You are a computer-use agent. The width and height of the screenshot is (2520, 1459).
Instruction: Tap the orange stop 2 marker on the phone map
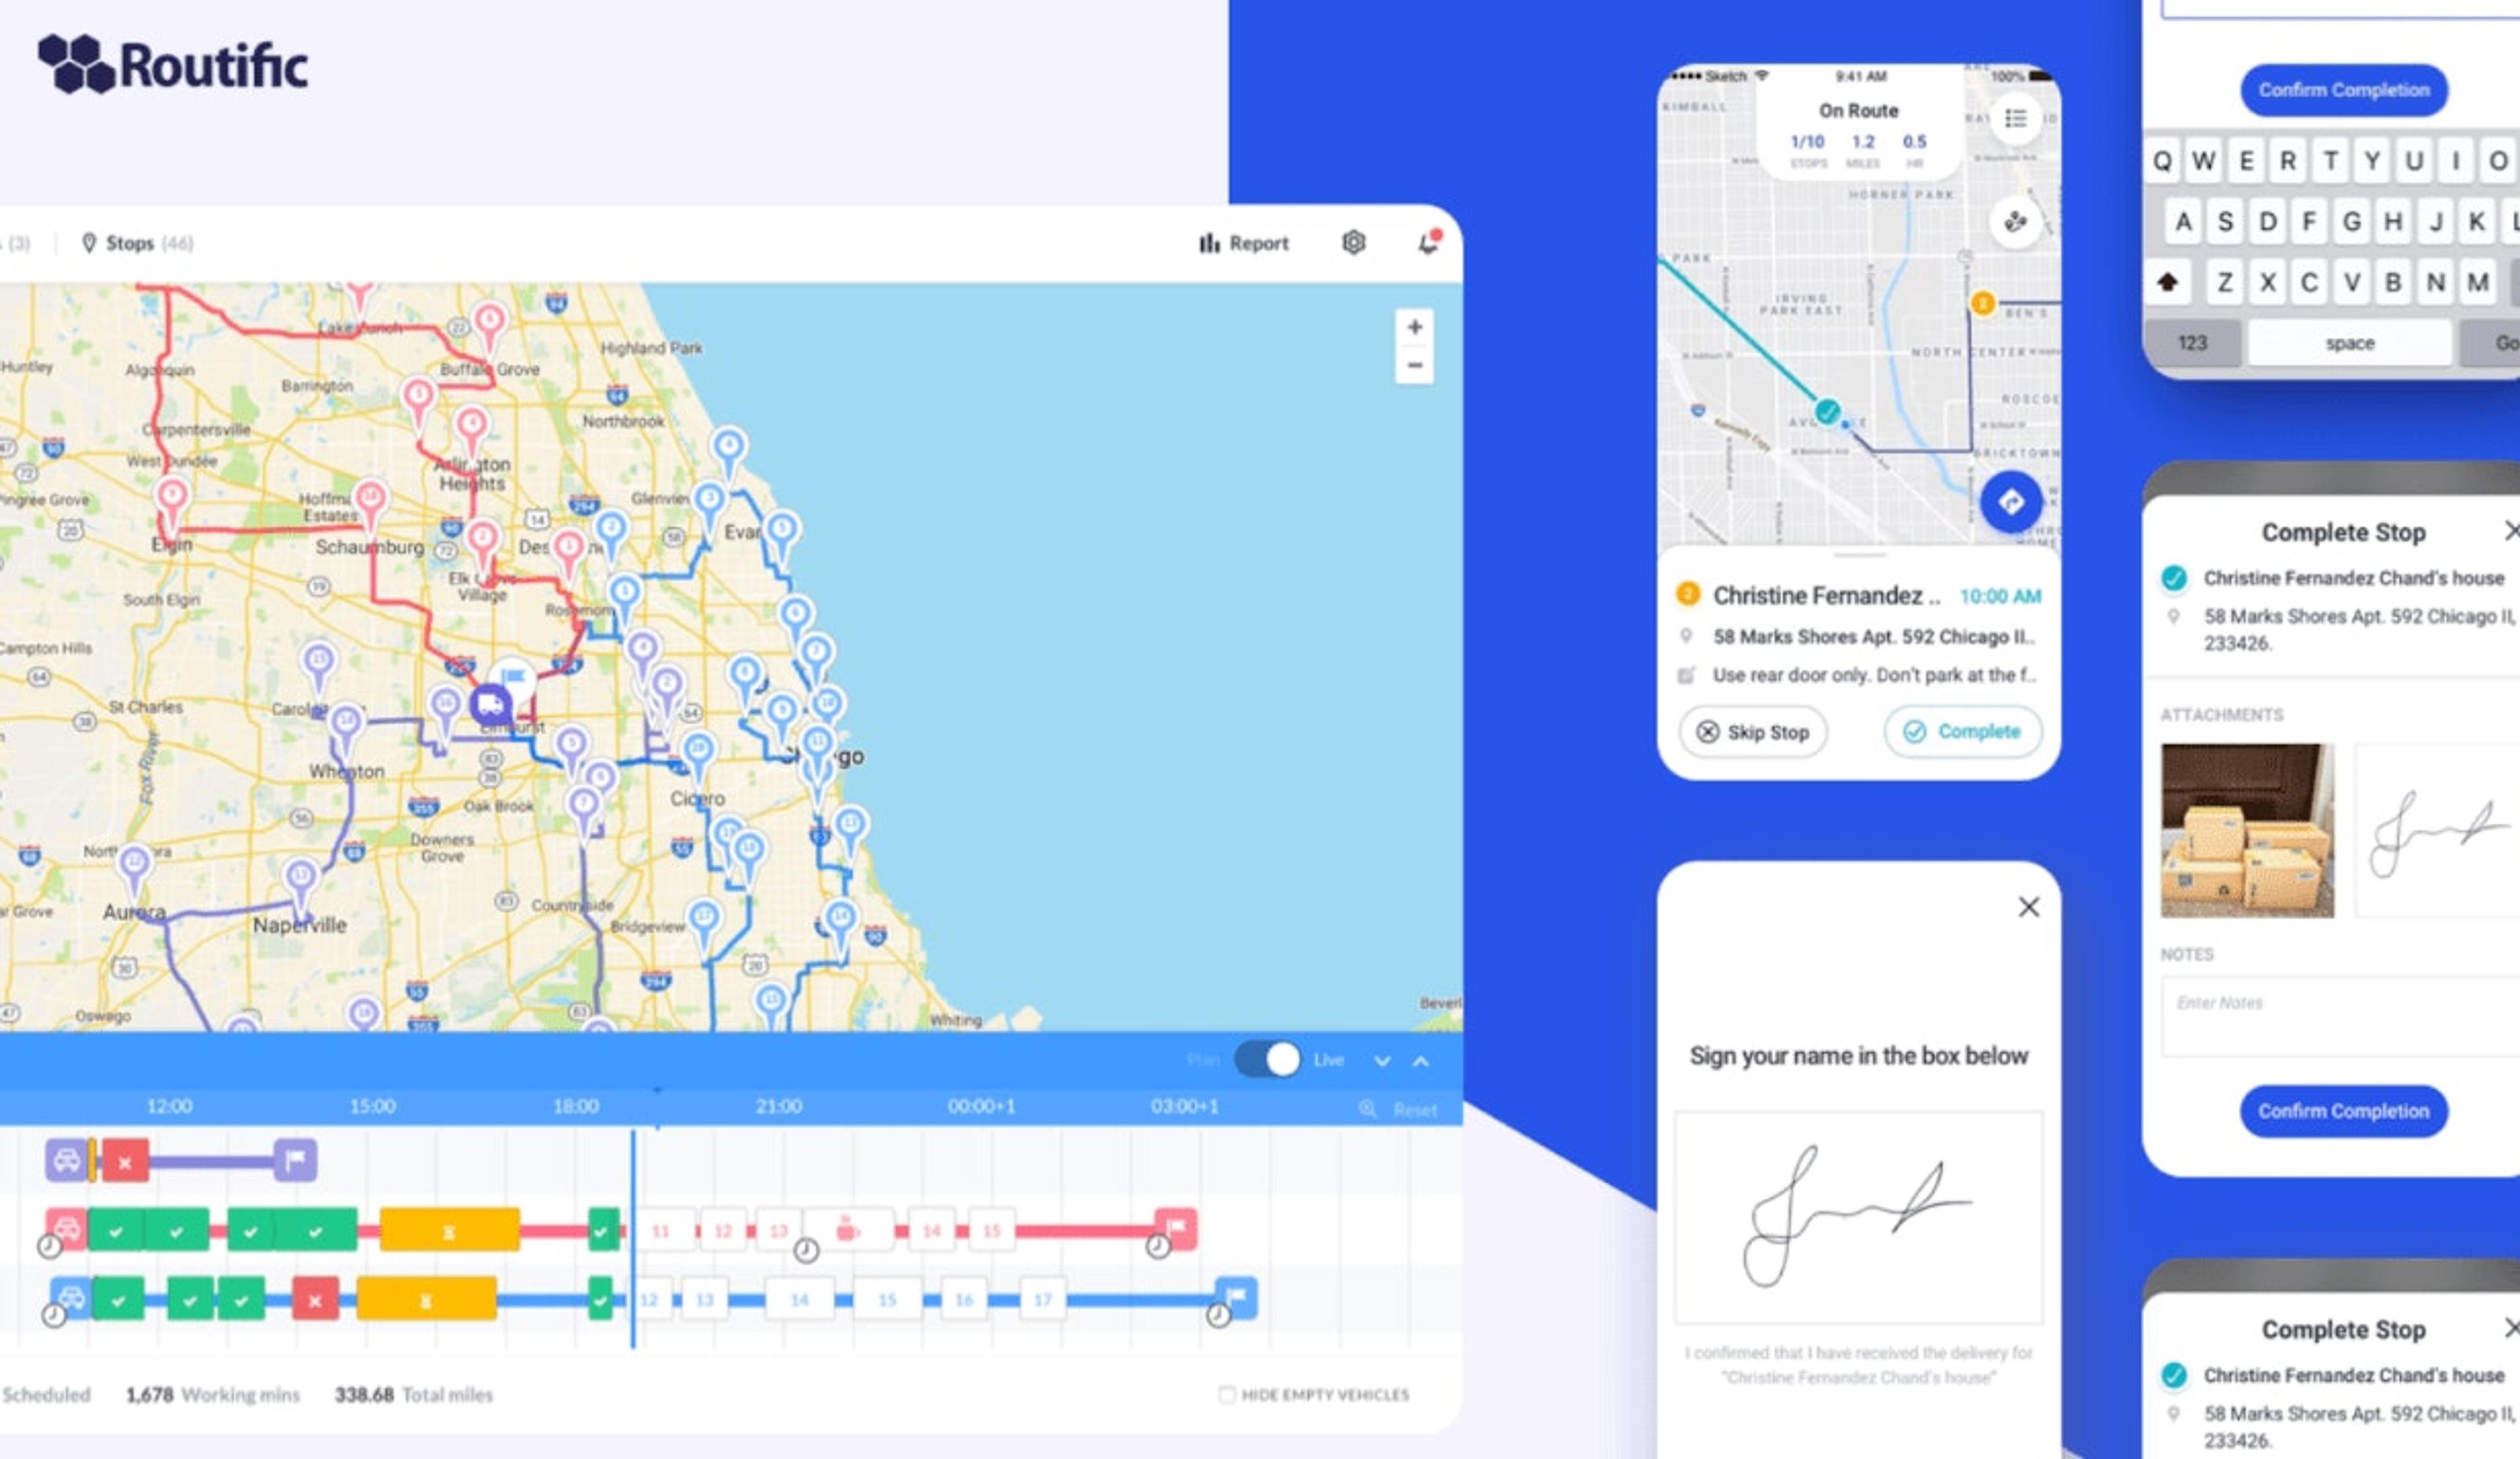[1982, 303]
